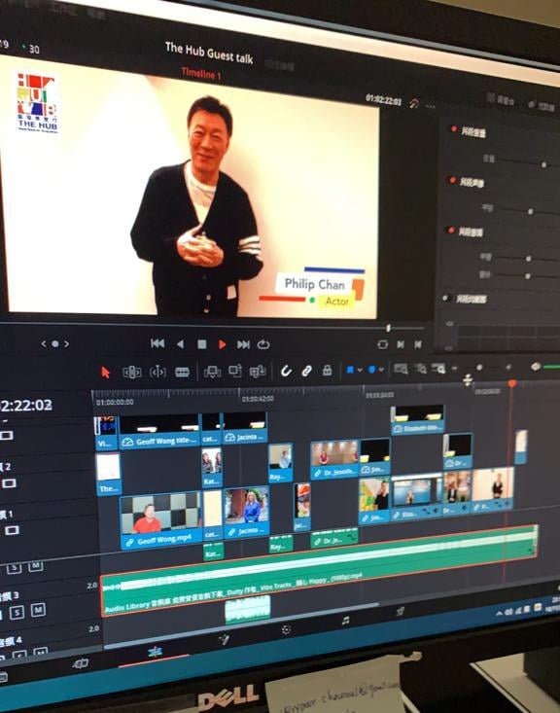Click the Overwrite Clip toolbar icon
This screenshot has height=713, width=560.
coord(235,371)
